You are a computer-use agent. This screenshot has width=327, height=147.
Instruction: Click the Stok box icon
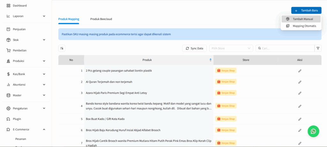pos(8,40)
